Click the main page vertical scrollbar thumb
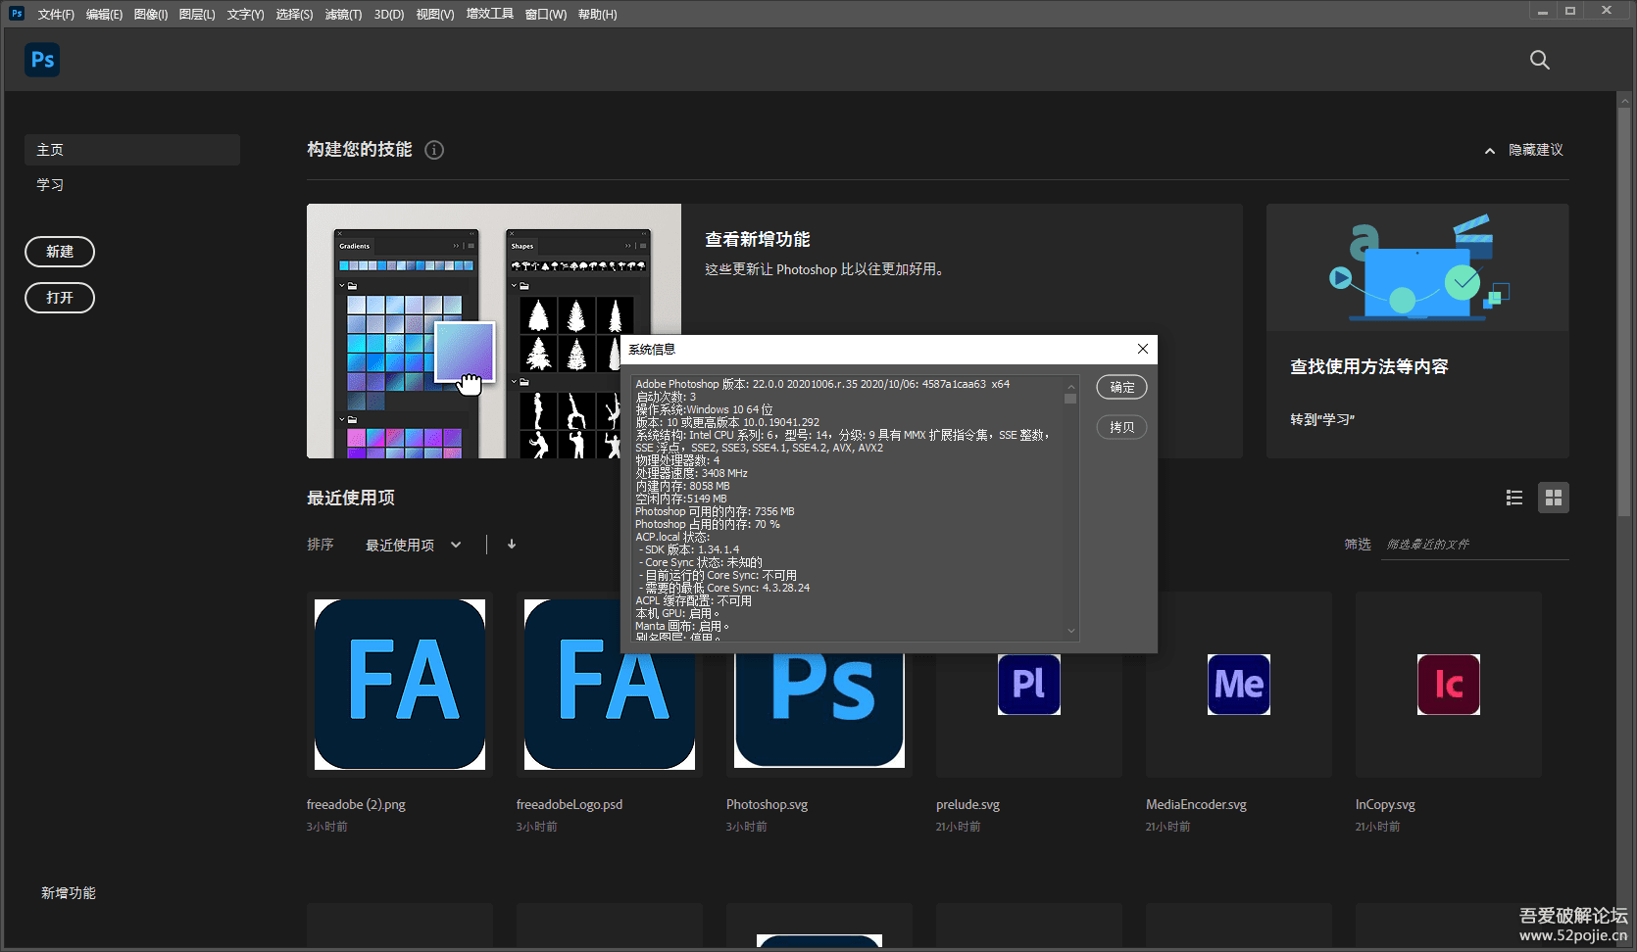The width and height of the screenshot is (1637, 952). (x=1624, y=311)
